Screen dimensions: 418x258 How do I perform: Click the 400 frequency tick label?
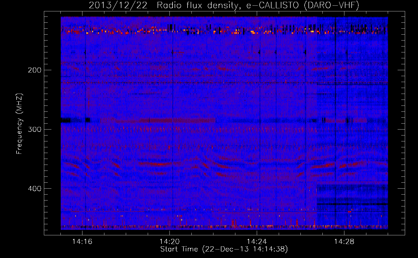pyautogui.click(x=35, y=189)
